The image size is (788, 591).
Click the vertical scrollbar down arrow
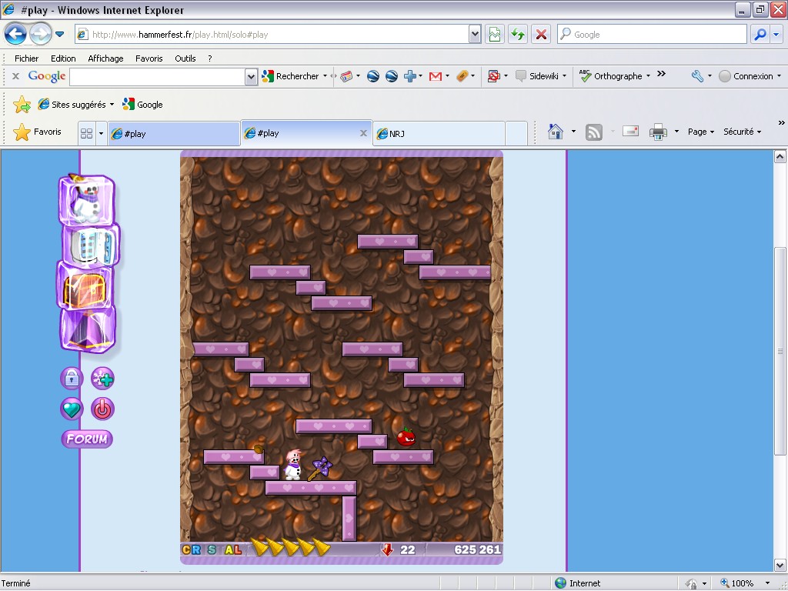coord(780,565)
